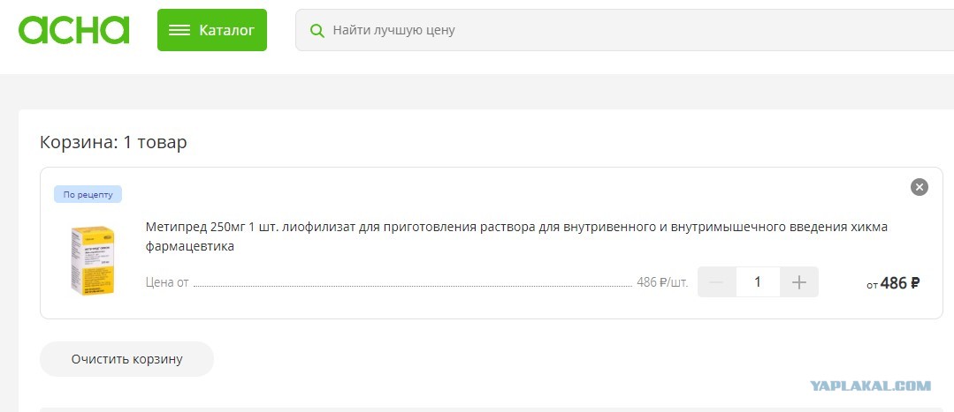
Task: Click the Цена от label
Action: [167, 282]
